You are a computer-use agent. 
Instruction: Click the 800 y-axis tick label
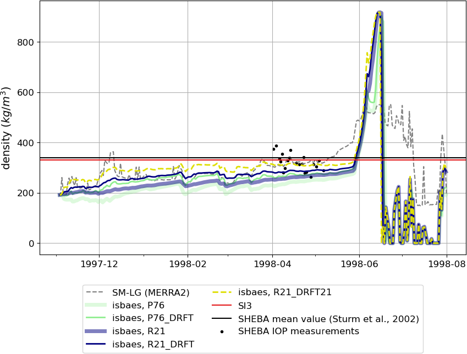25,42
